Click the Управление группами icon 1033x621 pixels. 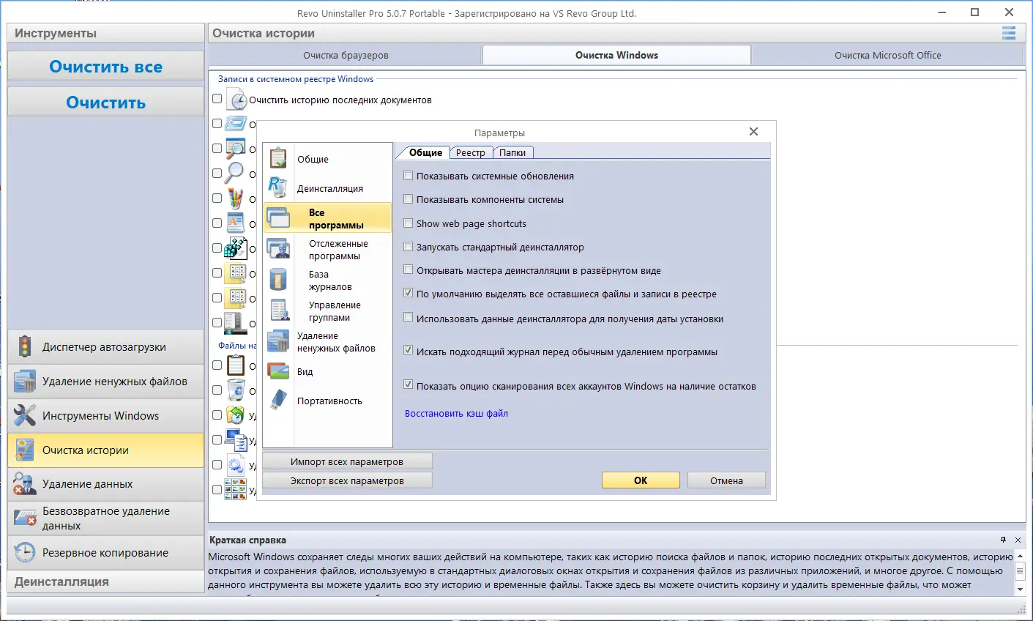(x=278, y=310)
